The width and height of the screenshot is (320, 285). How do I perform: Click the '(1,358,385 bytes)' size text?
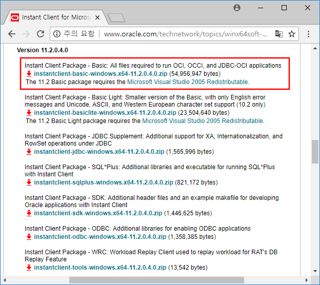[192, 237]
